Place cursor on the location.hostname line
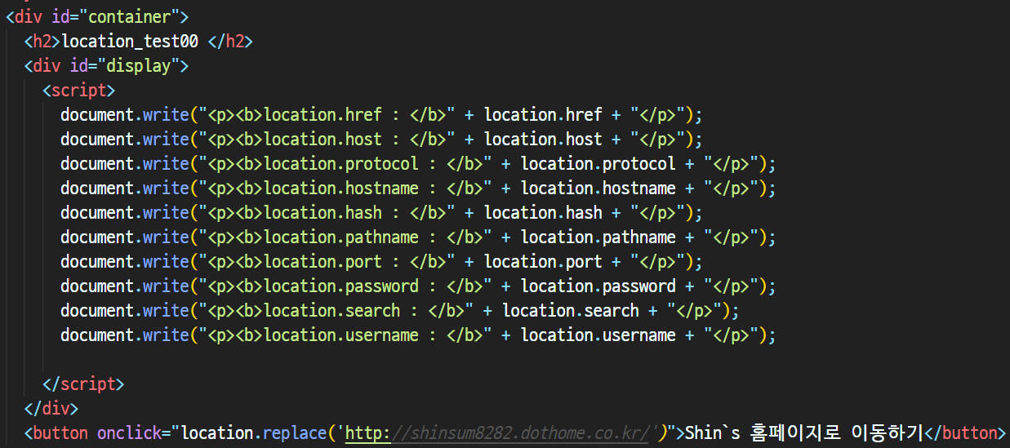 pos(418,188)
